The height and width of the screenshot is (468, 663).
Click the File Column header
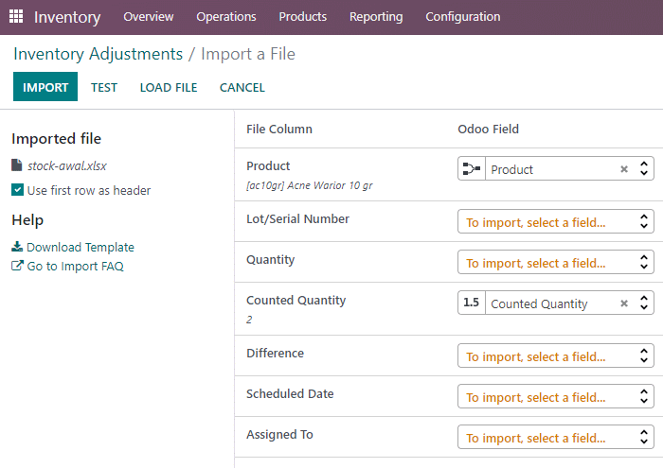coord(279,129)
